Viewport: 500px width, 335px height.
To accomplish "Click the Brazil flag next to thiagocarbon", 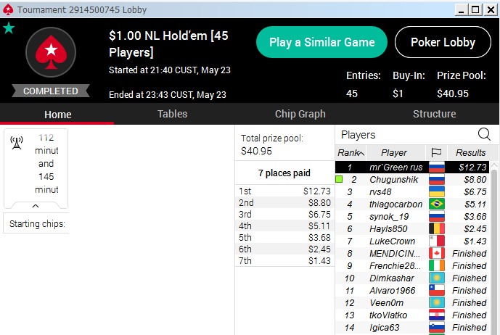I will click(x=437, y=204).
